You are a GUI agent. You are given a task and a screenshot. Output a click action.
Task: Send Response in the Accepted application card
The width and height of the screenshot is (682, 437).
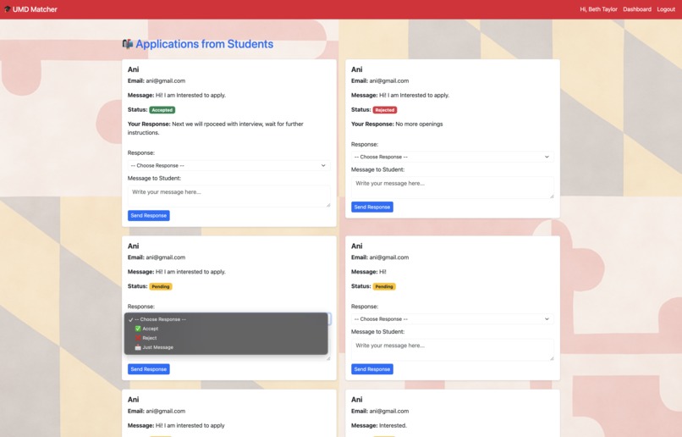coord(149,215)
